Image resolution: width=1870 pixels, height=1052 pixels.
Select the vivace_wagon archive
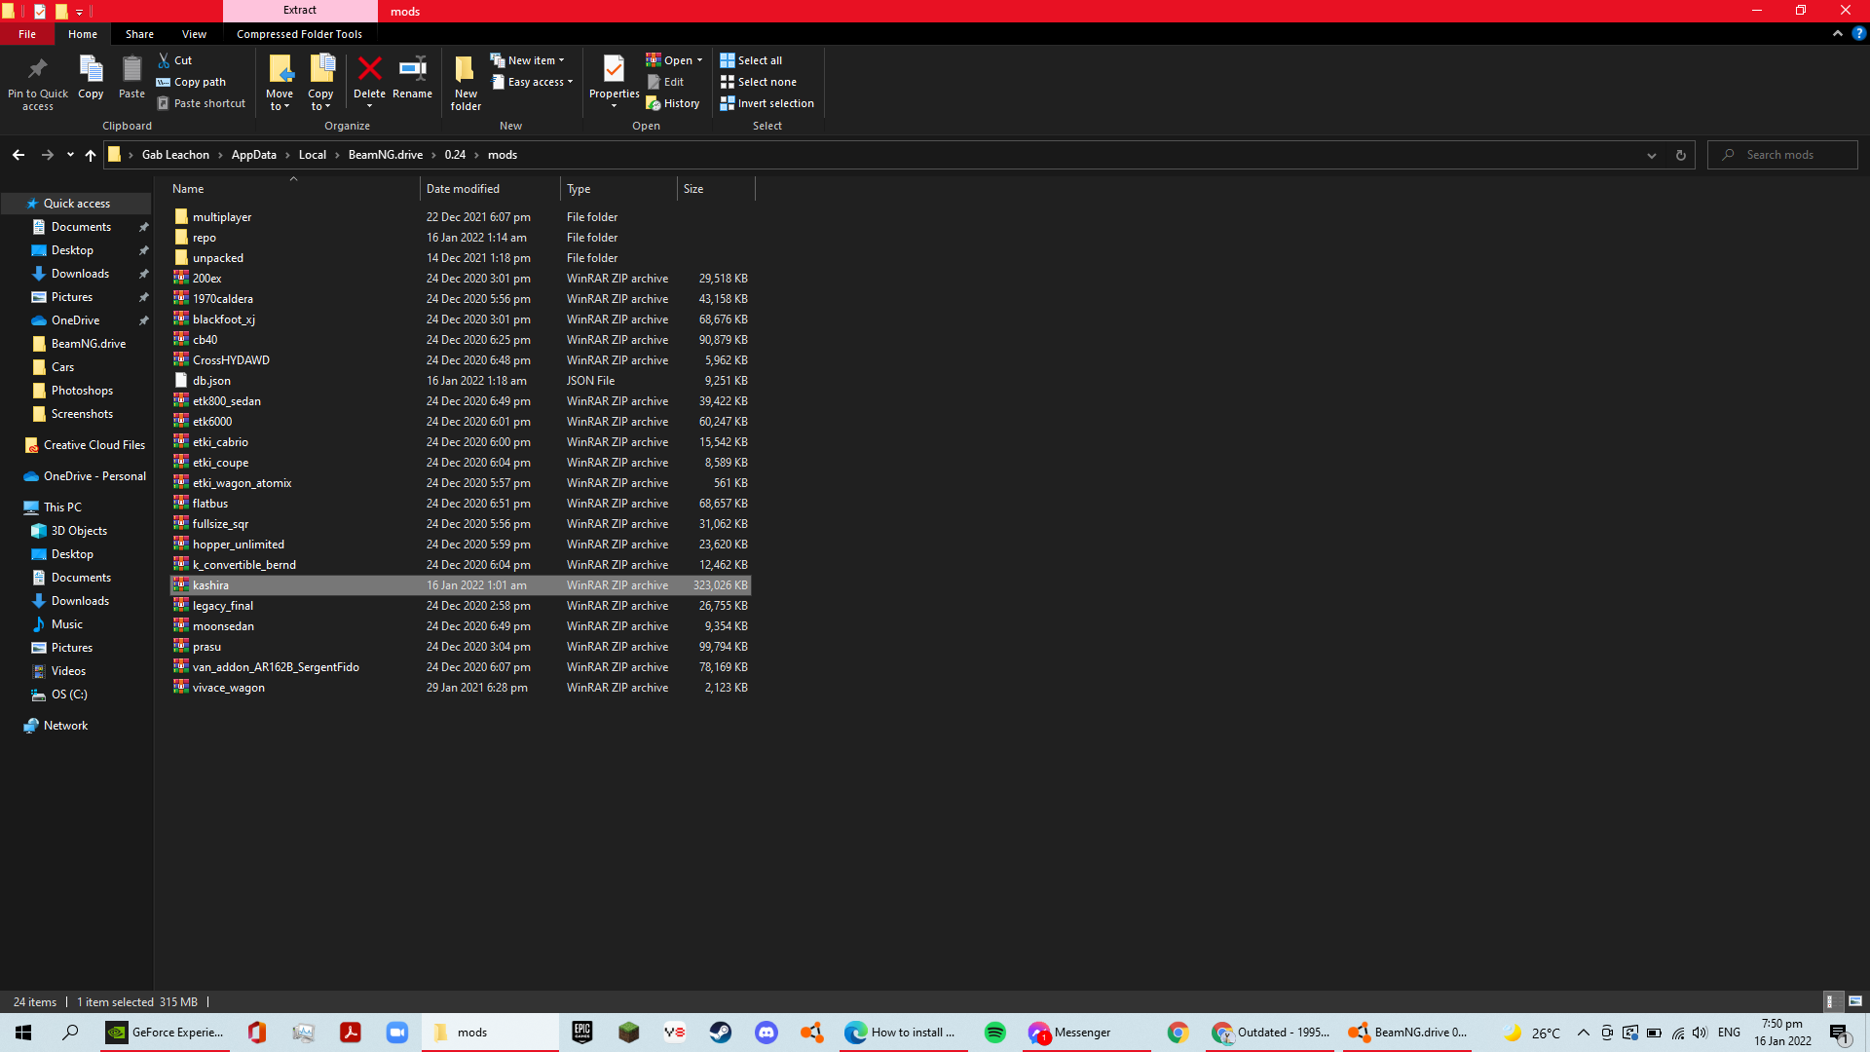[x=461, y=688]
